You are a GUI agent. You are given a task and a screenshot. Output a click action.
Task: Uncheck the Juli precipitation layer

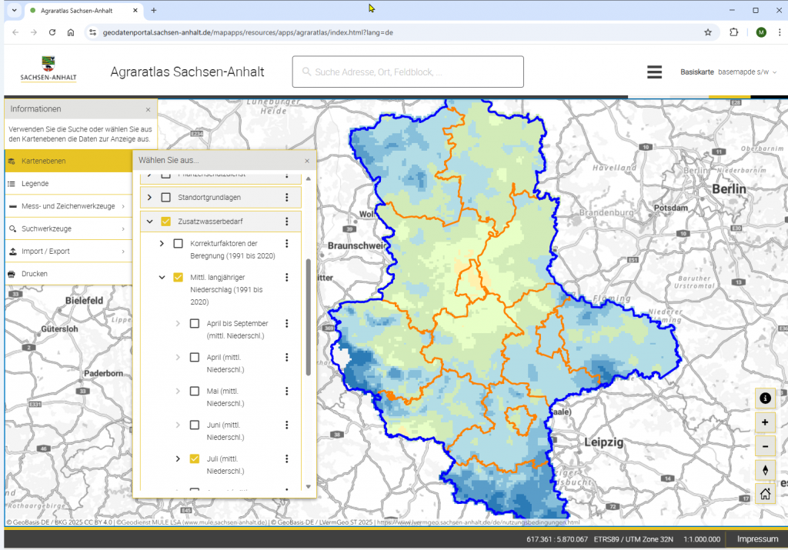[x=195, y=459]
